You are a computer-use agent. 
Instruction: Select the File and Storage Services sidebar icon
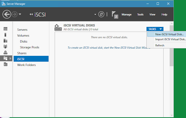click(6, 58)
